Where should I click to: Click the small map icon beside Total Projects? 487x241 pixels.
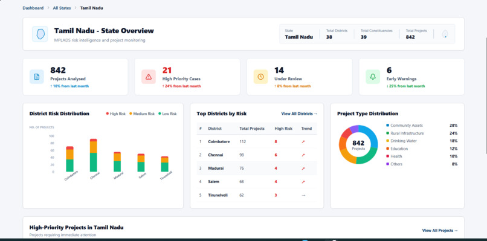[445, 34]
